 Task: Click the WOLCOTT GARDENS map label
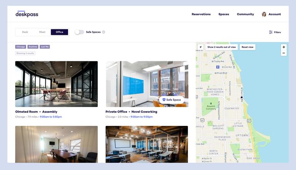pyautogui.click(x=218, y=127)
